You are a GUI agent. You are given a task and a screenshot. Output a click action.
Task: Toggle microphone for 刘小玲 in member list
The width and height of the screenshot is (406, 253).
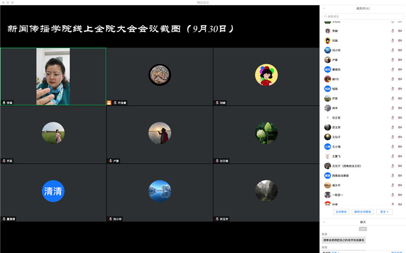coord(392,50)
